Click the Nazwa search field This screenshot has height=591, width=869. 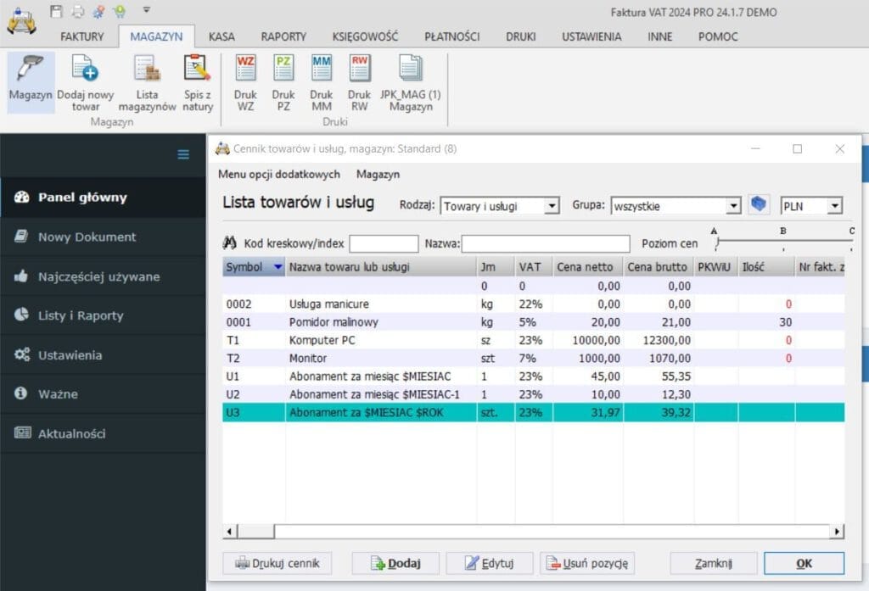(x=546, y=243)
